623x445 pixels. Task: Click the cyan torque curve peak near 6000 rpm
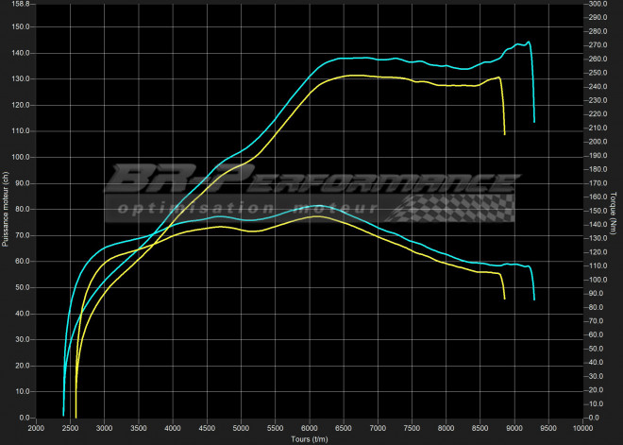tap(314, 206)
